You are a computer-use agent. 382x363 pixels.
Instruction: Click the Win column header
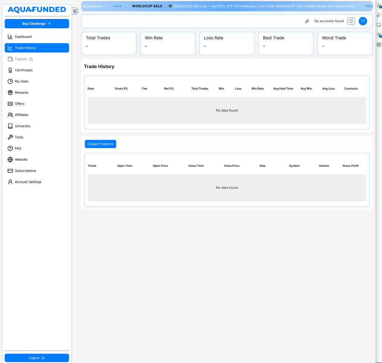pos(221,89)
